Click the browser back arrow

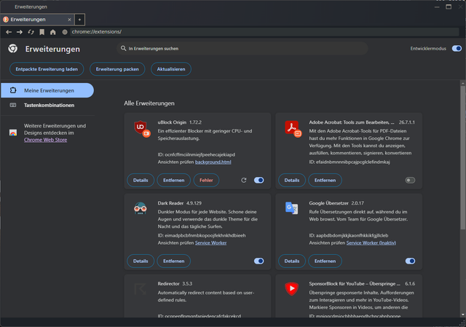[9, 32]
